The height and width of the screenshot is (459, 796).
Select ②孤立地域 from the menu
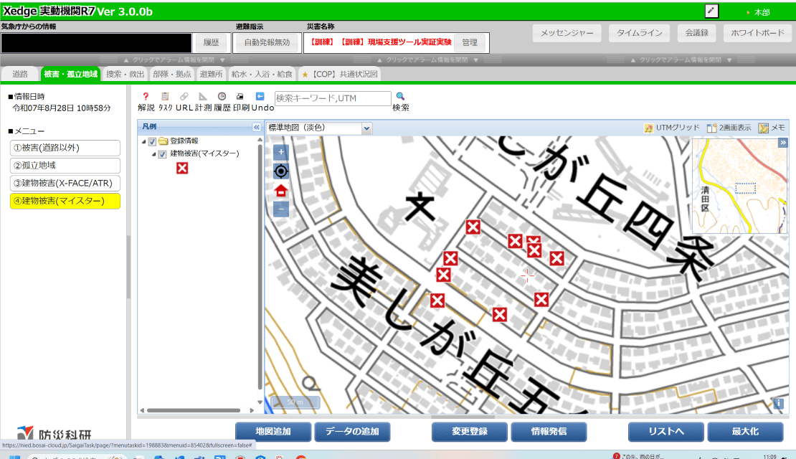coord(65,166)
